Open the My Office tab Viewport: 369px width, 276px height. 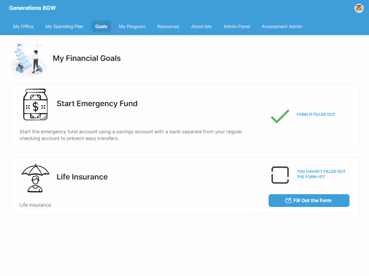click(x=23, y=26)
